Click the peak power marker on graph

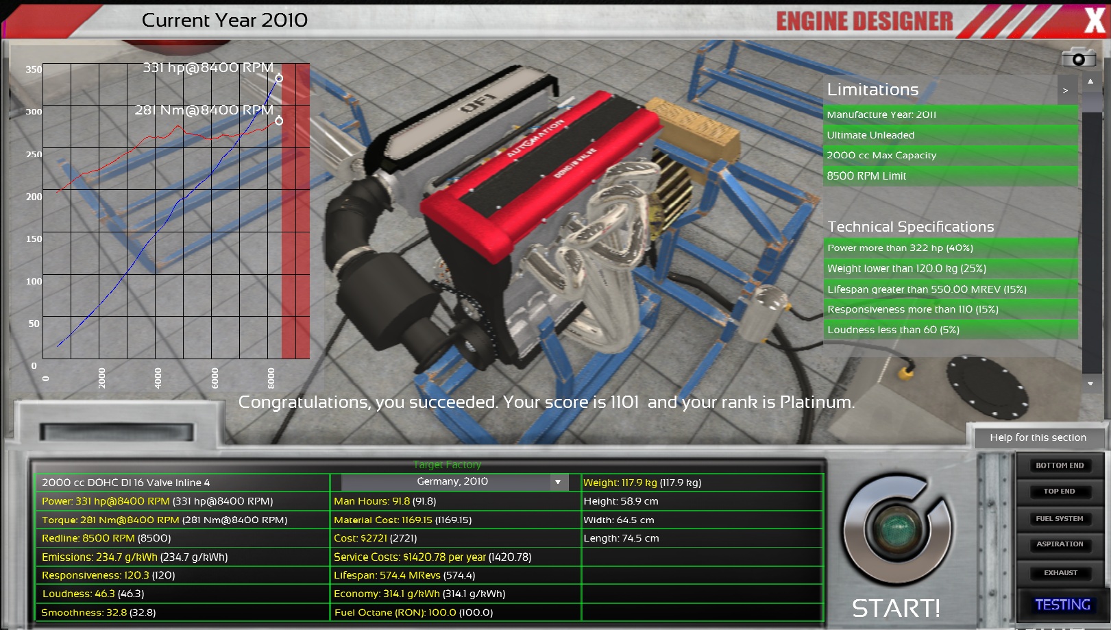[279, 78]
